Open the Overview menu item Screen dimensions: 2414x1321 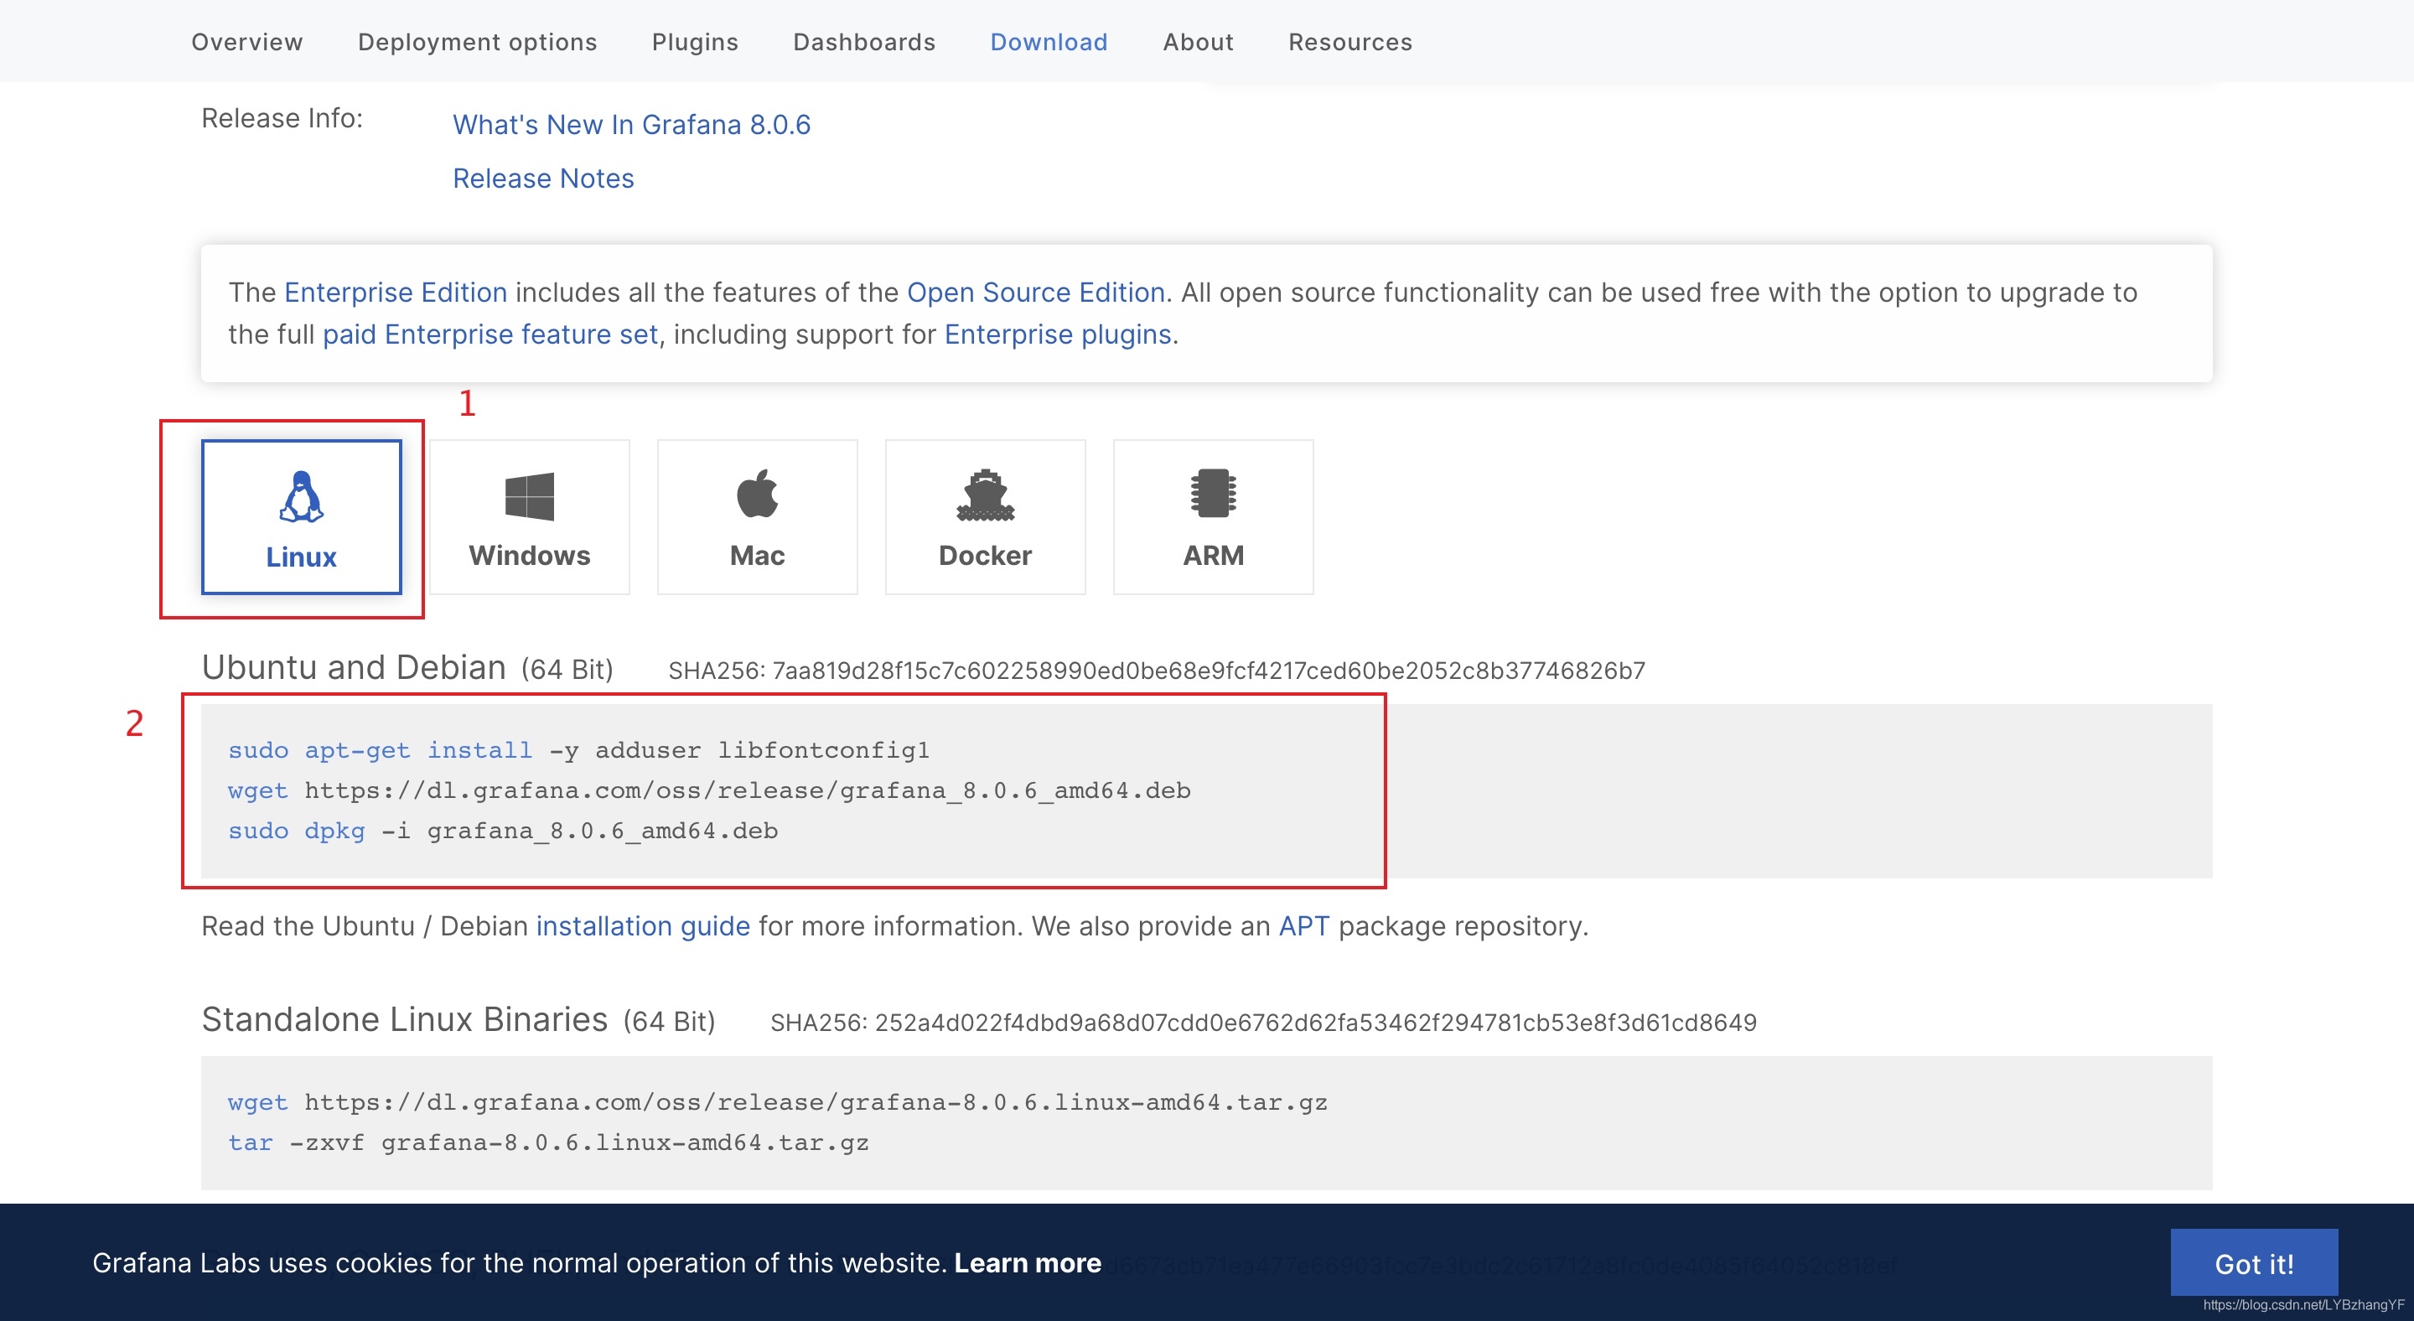pos(247,42)
